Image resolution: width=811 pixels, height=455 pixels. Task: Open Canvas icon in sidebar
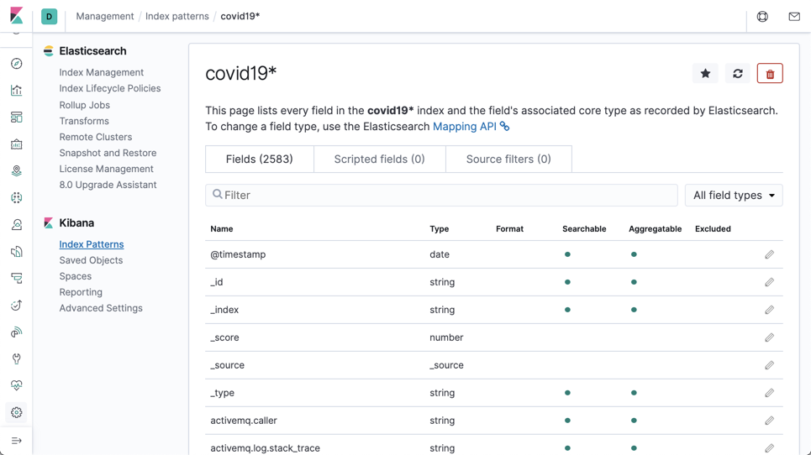(x=17, y=144)
